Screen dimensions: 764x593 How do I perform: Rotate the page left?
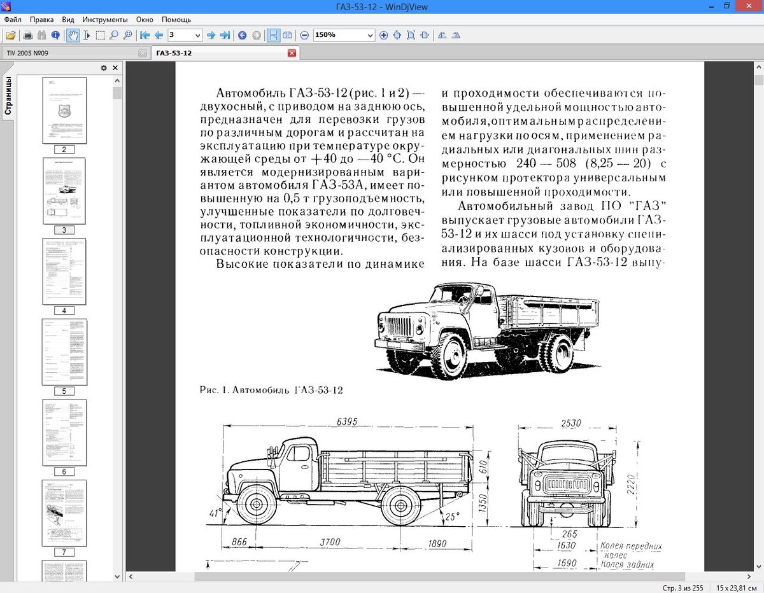point(442,36)
